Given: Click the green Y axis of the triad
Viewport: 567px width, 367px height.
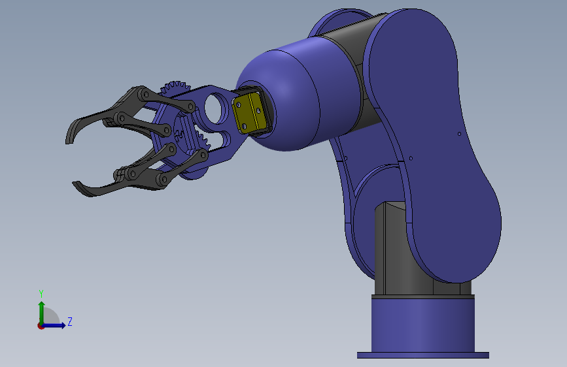Looking at the screenshot, I should click(x=42, y=312).
